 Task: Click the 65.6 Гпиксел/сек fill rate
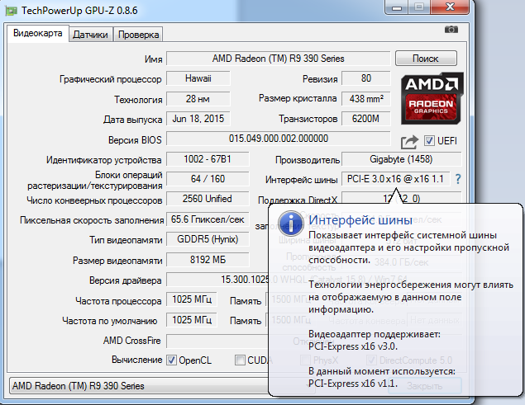[x=208, y=219]
